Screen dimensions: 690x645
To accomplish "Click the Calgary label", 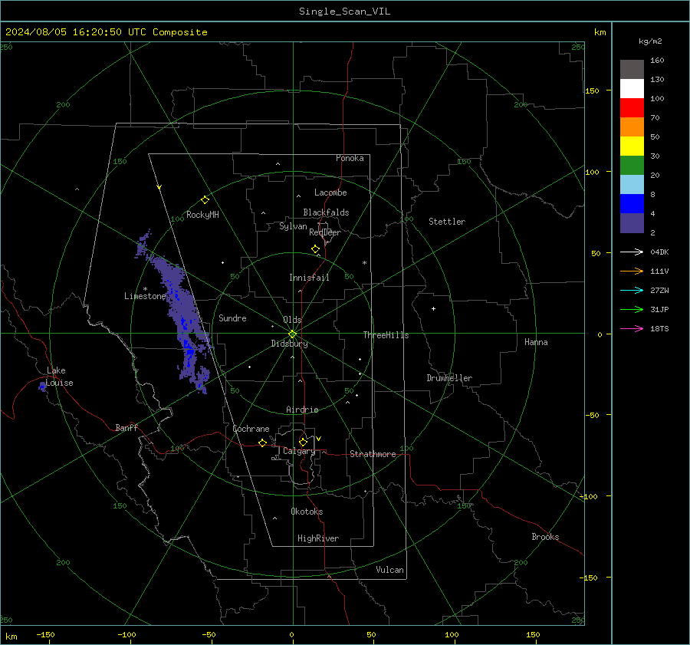I will tap(299, 451).
